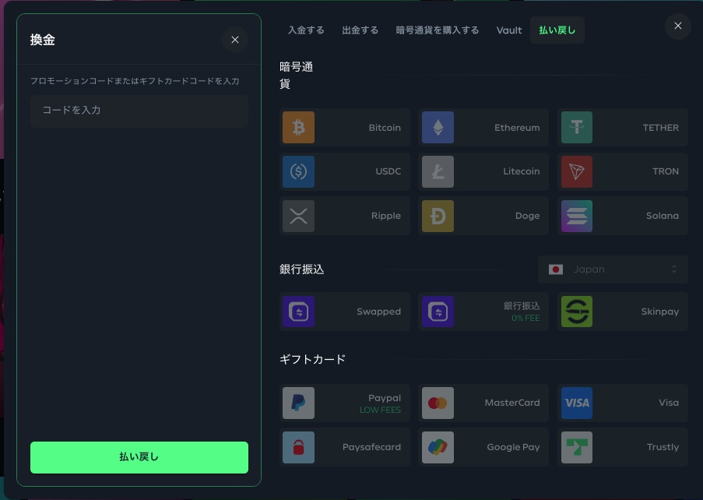Screen dimensions: 703x500
Task: Click the Swapped purple icon
Action: click(299, 312)
